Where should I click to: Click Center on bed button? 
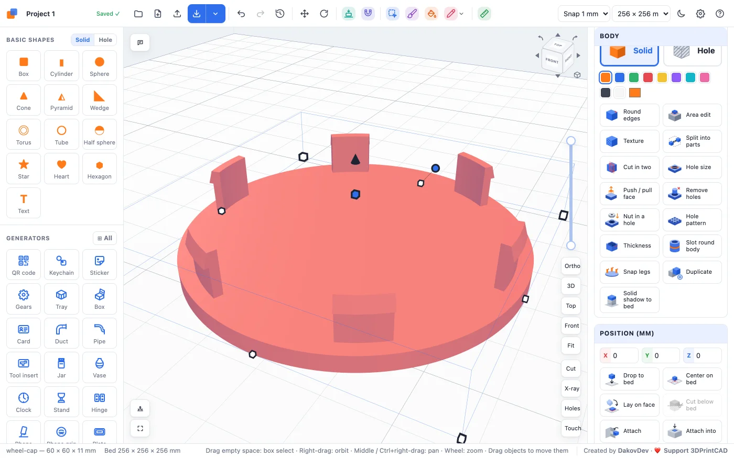pos(692,379)
